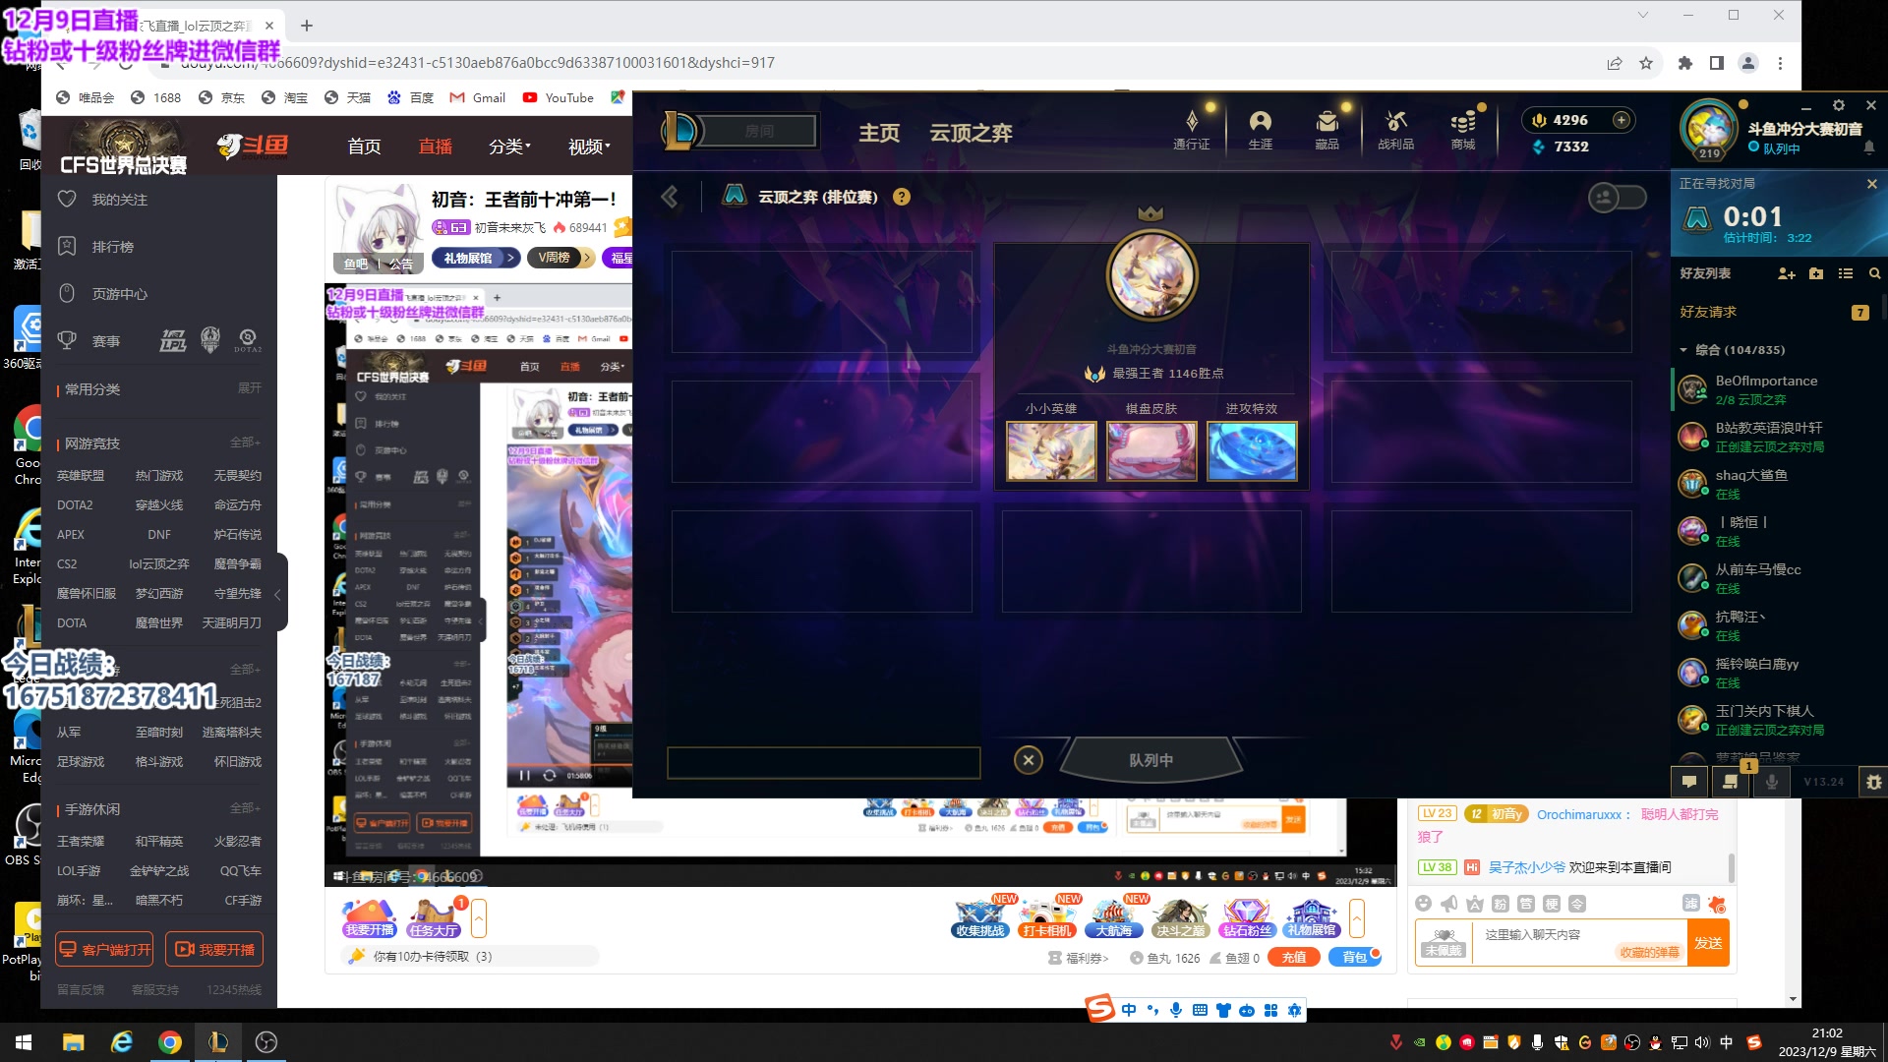Screen dimensions: 1888x1062
Task: Expand 常用分类 via the 展开 control
Action: point(248,389)
